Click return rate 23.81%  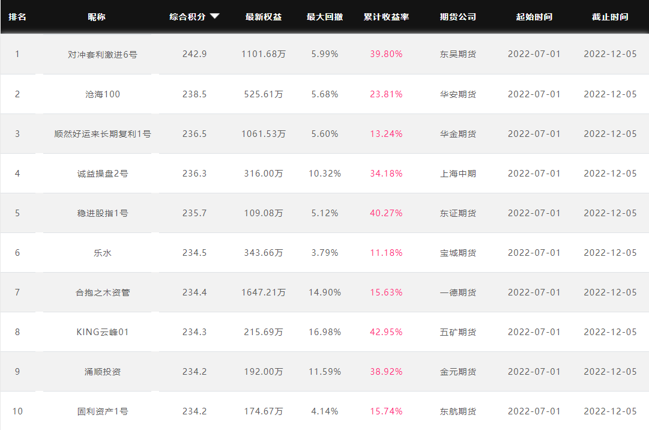(x=386, y=94)
